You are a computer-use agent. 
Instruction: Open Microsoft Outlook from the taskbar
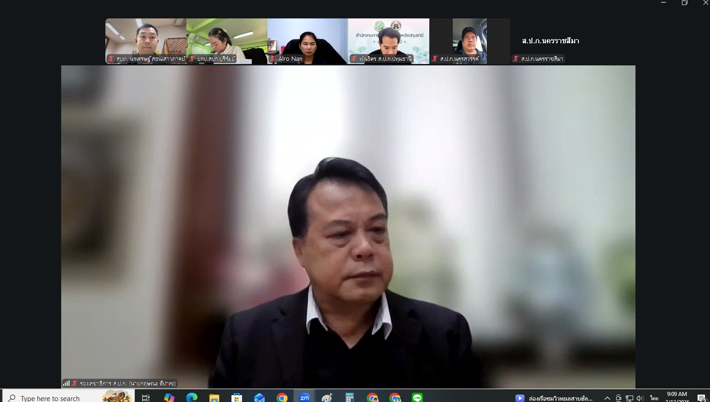click(x=260, y=397)
